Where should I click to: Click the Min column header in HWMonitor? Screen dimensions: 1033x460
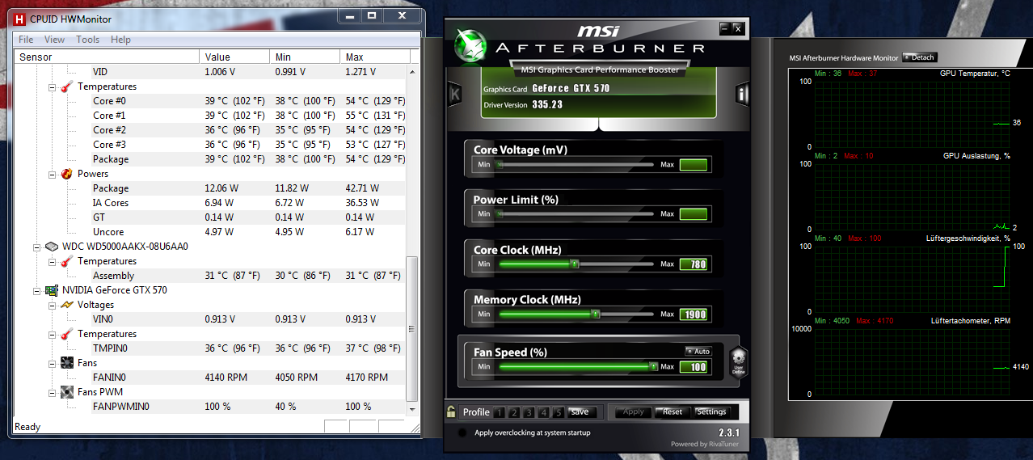coord(305,57)
